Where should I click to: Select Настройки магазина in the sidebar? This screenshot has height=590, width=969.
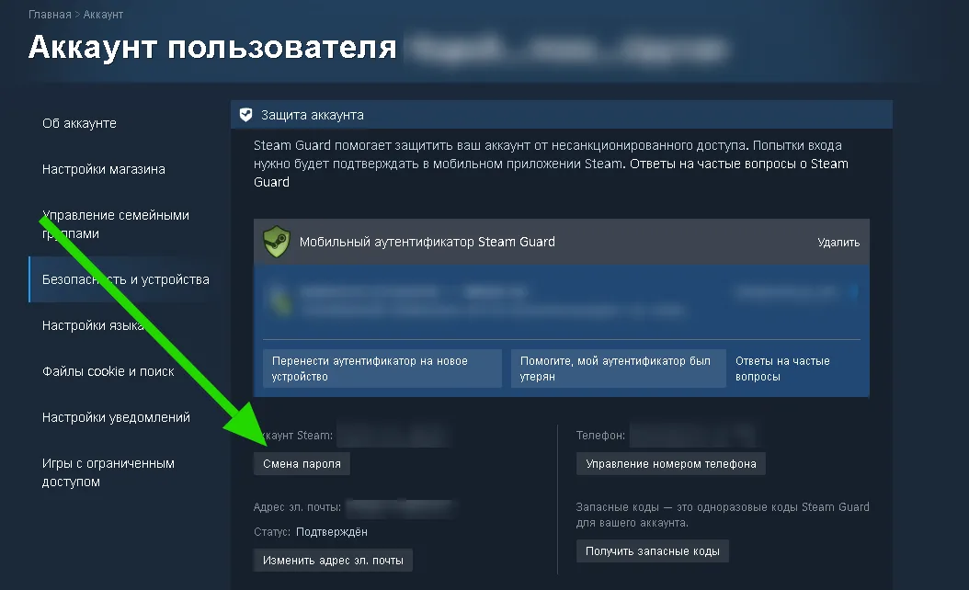point(103,169)
